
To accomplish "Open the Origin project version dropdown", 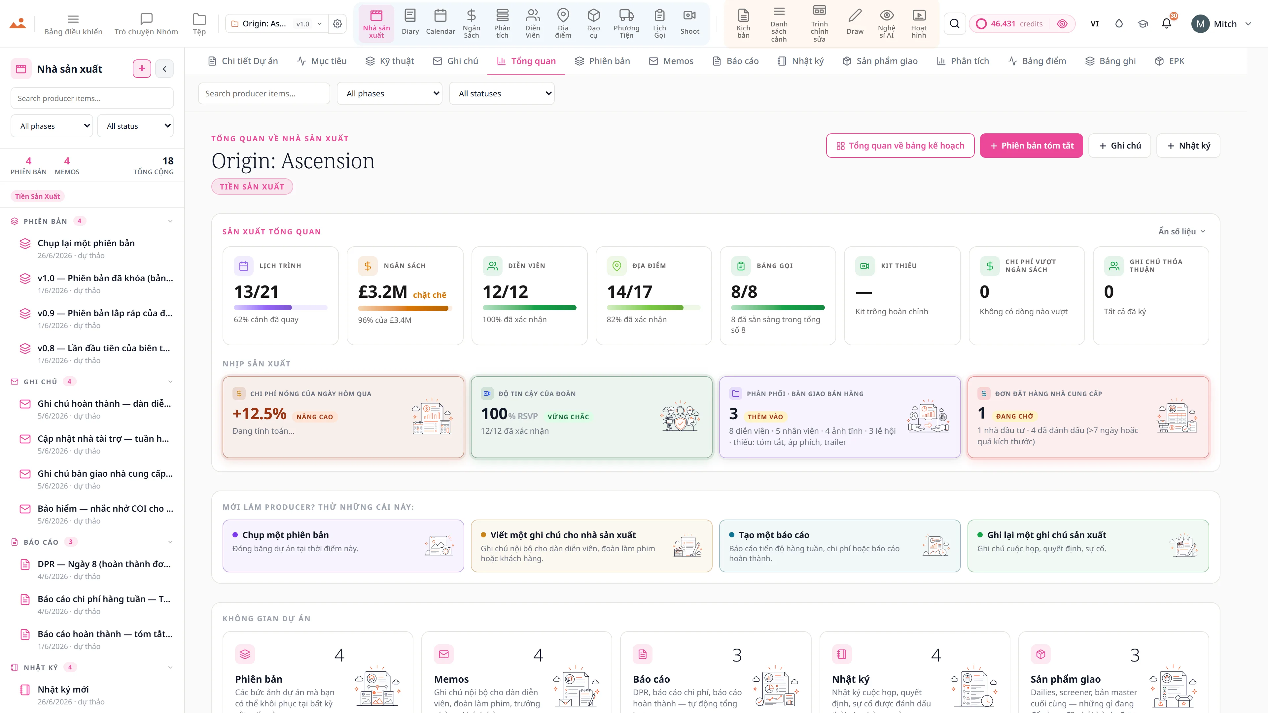I will (277, 24).
